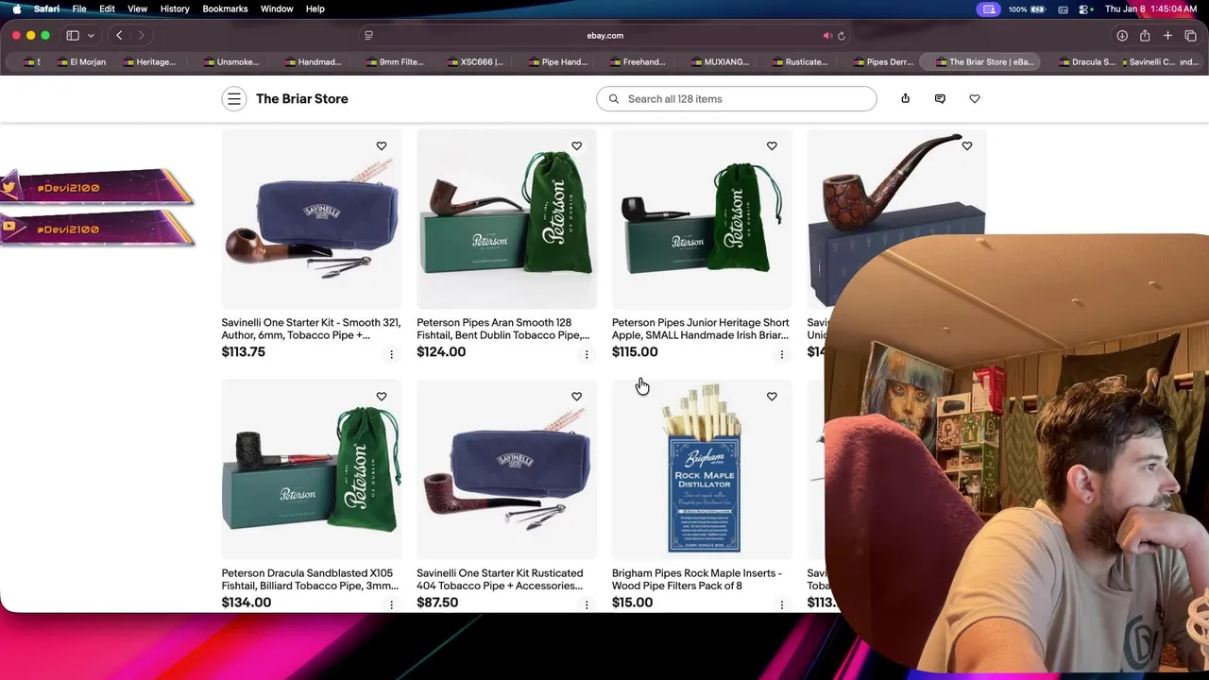Open Brigham Pipes Rock Maple Inserts title
Viewport: 1209px width, 680px height.
tap(696, 579)
